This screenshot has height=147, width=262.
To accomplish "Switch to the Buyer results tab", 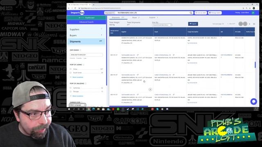I will pyautogui.click(x=136, y=18).
